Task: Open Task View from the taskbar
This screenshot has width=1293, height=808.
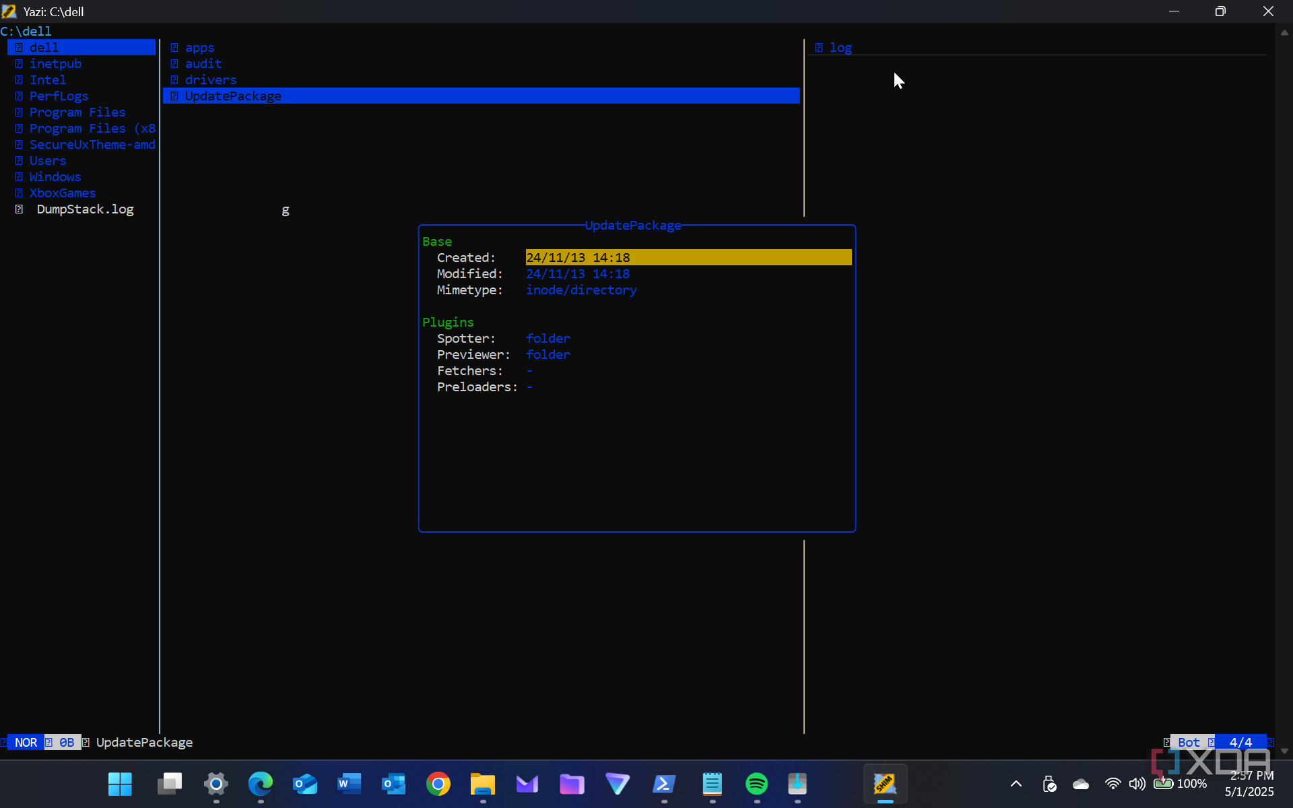Action: pyautogui.click(x=170, y=784)
